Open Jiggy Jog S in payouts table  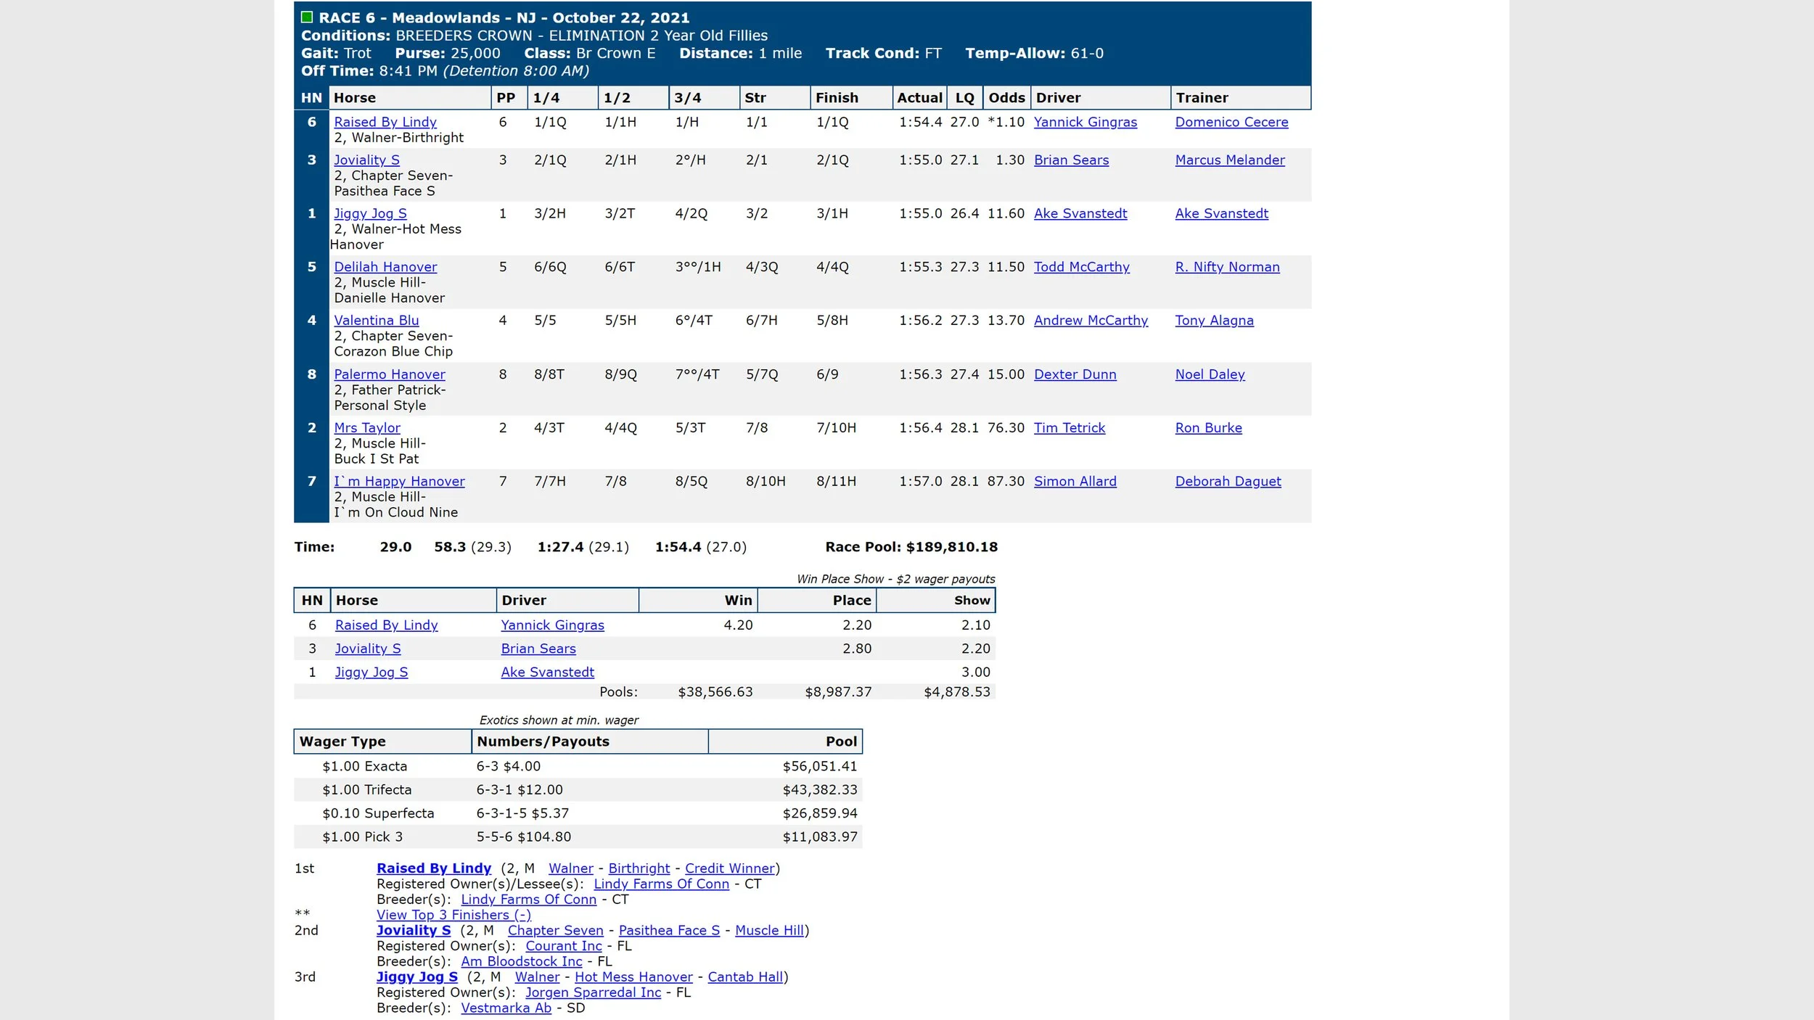coord(372,672)
